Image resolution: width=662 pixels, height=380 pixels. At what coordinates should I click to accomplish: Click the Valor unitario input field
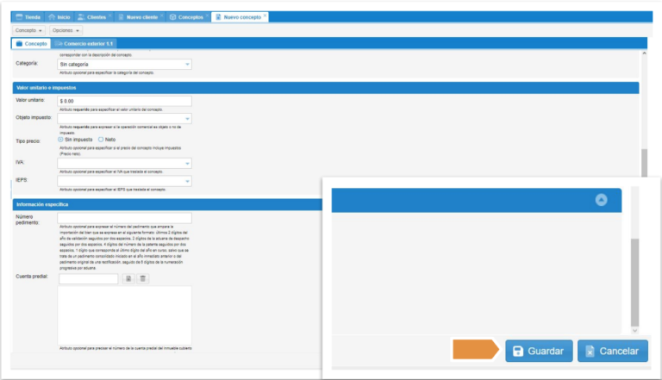(x=124, y=100)
